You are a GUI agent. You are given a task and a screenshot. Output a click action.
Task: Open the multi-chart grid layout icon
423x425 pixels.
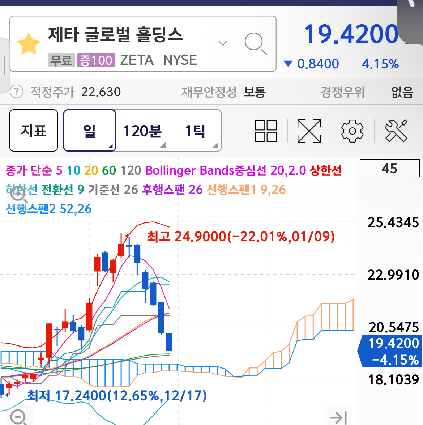point(266,131)
